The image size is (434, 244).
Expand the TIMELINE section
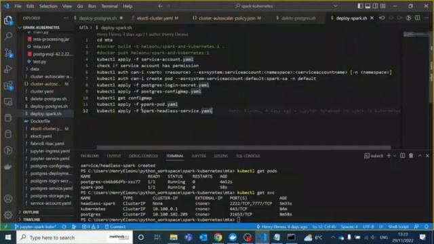[x=31, y=220]
